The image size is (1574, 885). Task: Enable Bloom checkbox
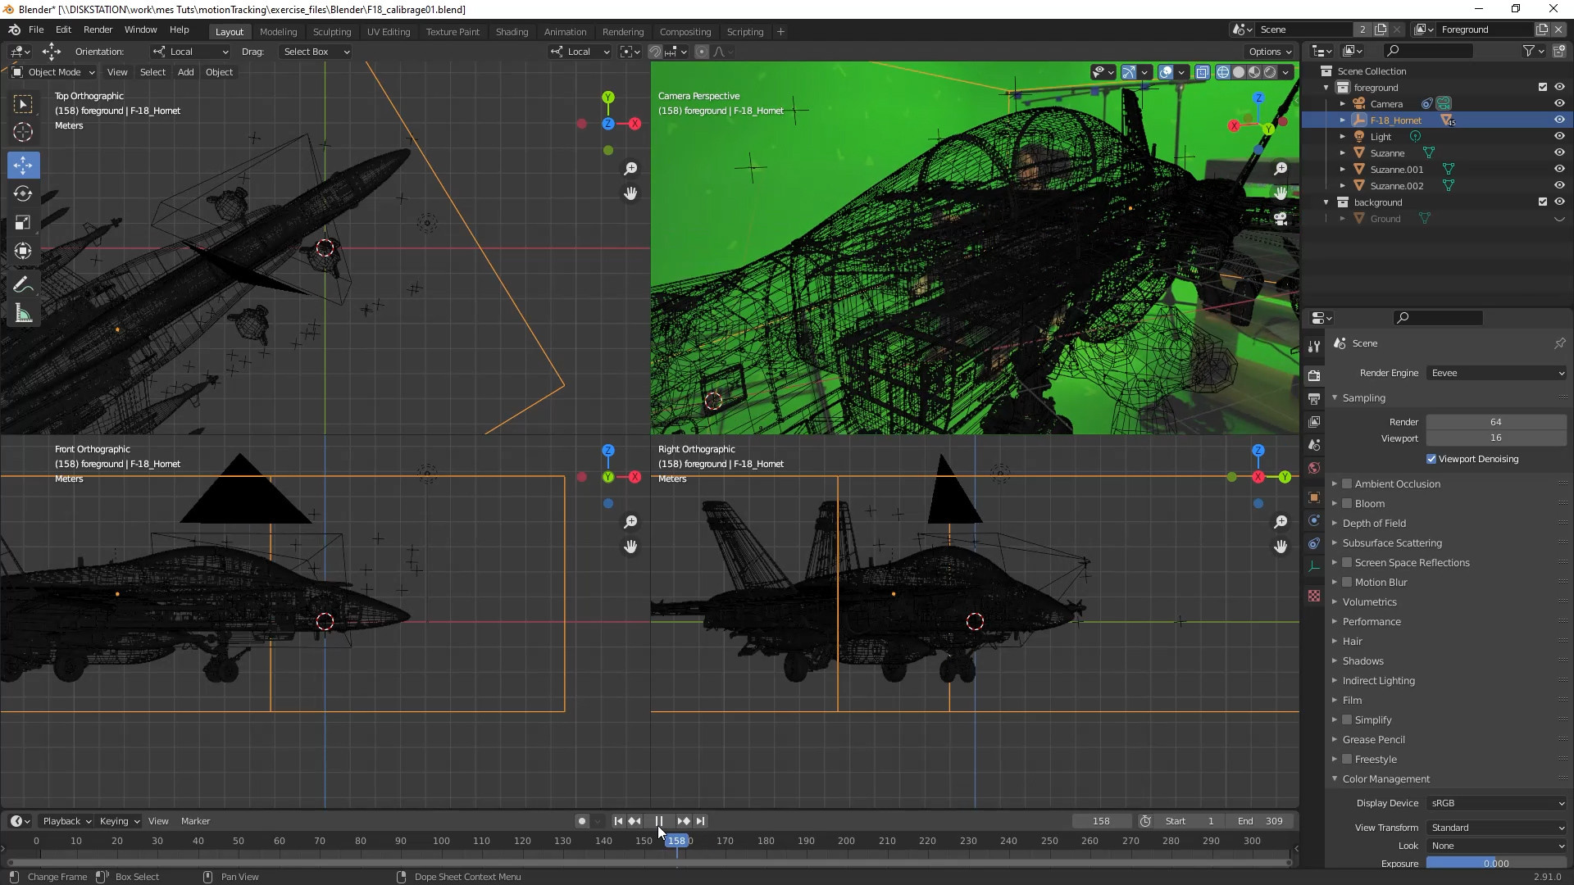(1347, 504)
